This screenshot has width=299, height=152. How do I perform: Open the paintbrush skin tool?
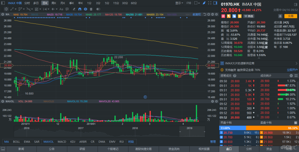[204, 3]
